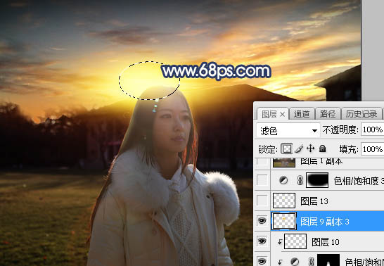384x266 pixels.
Task: Hide the bottom 色相/饱和度 adjustment layer
Action: 262,262
